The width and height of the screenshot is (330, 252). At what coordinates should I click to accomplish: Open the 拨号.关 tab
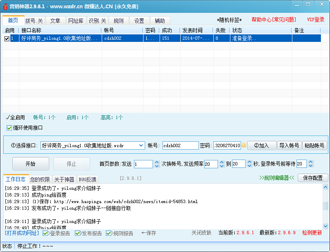pos(34,21)
